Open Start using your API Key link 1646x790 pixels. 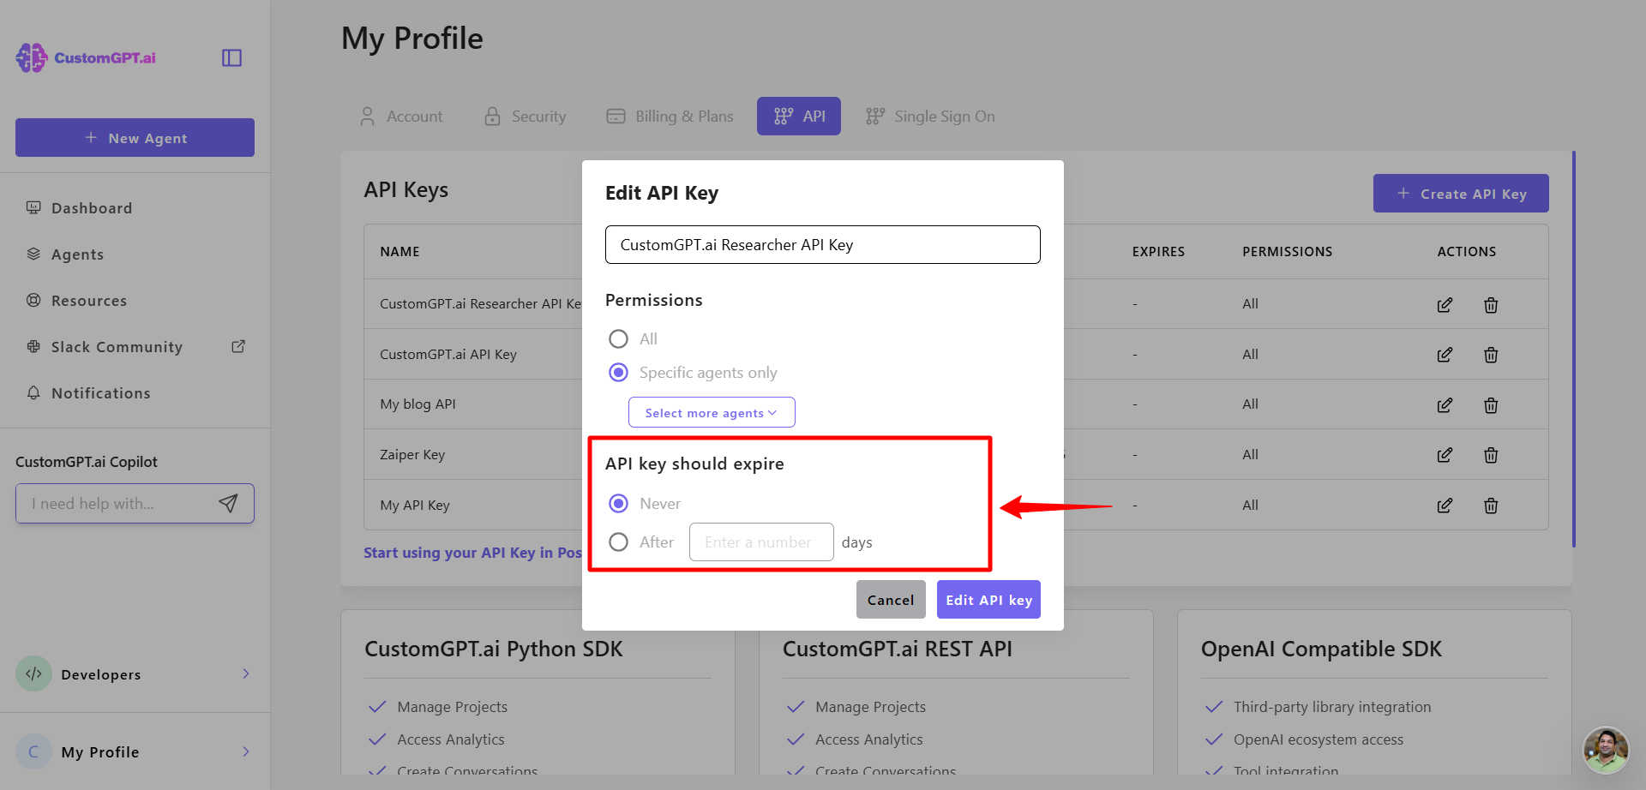tap(472, 553)
